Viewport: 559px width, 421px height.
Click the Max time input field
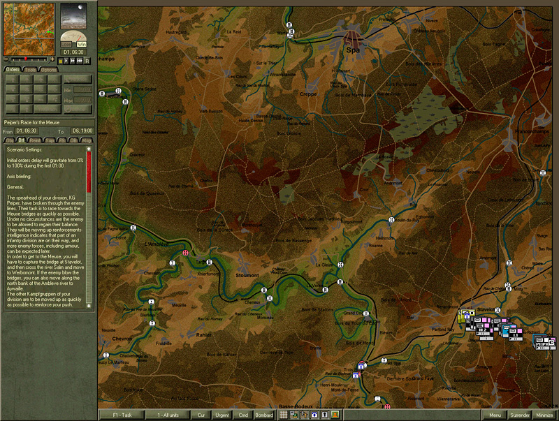(82, 101)
